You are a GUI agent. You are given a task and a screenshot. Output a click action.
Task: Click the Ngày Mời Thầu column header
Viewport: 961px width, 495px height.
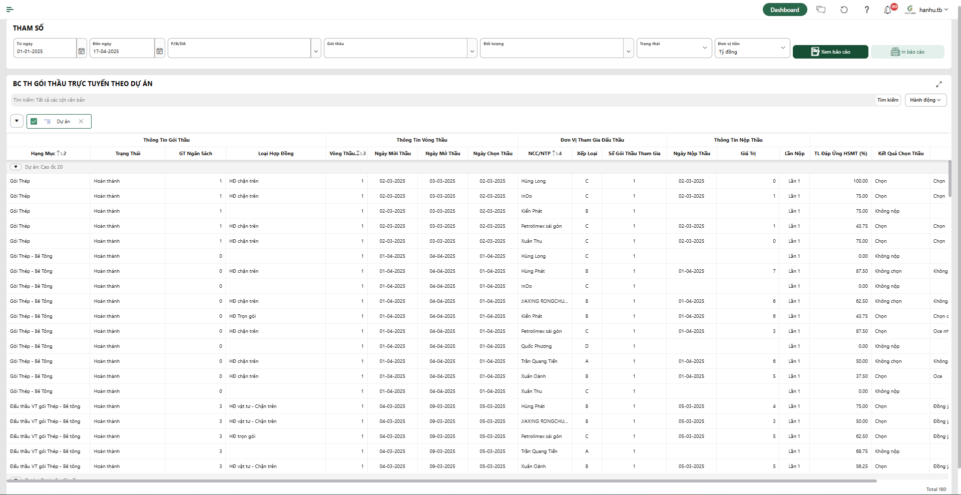point(392,154)
